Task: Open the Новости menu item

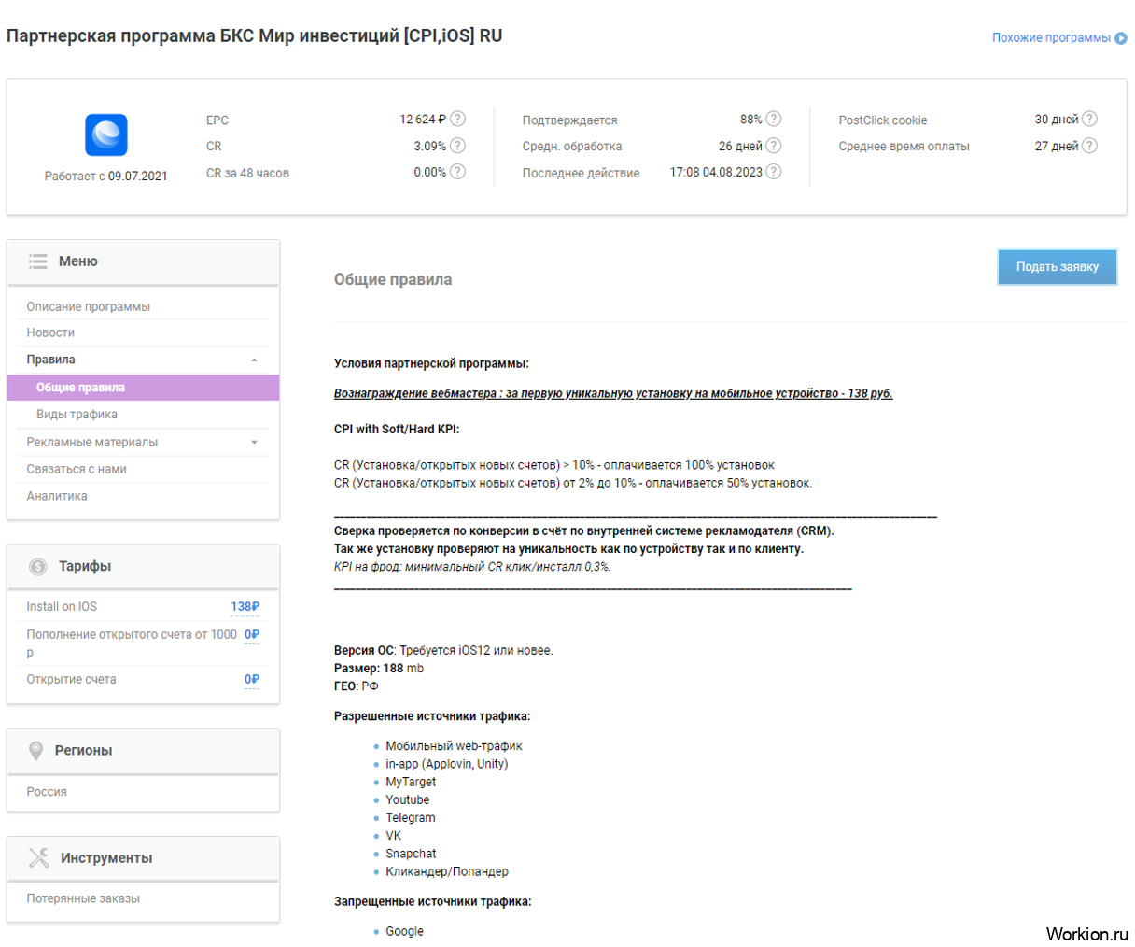Action: (50, 332)
